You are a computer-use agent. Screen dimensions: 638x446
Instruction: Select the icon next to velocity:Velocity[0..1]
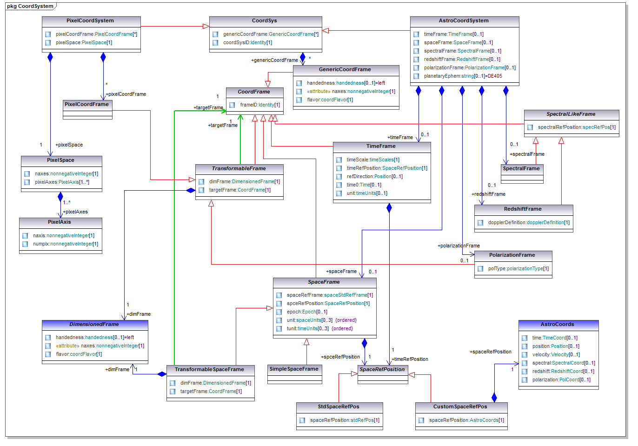tap(525, 355)
